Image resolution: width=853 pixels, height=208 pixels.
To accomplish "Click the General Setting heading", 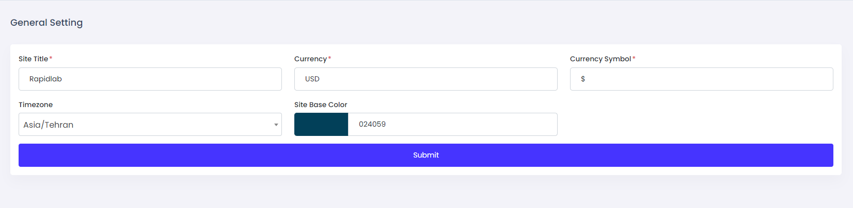I will pyautogui.click(x=46, y=23).
